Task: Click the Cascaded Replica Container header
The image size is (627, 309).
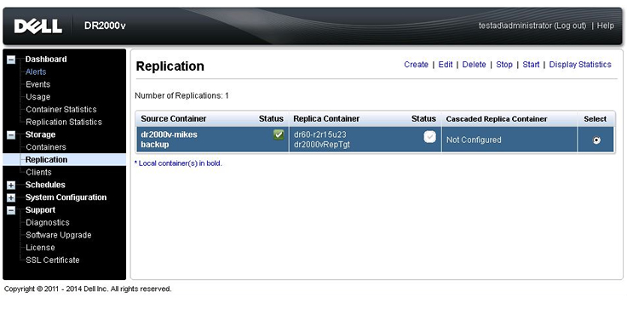Action: pos(497,119)
